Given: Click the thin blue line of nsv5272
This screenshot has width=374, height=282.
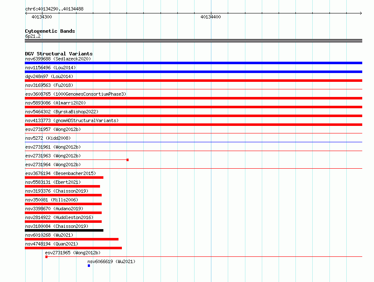Looking at the screenshot, I should 193,142.
